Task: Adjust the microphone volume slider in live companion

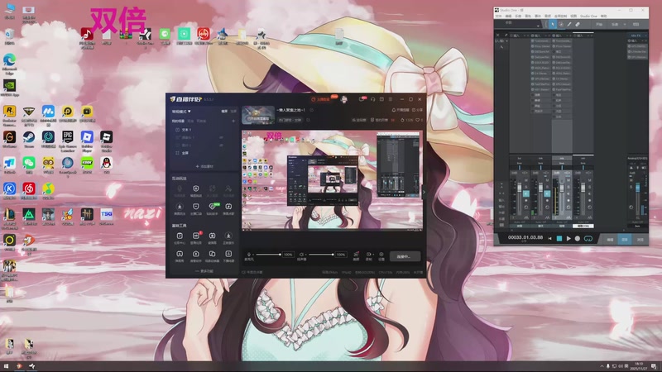Action: (x=267, y=255)
